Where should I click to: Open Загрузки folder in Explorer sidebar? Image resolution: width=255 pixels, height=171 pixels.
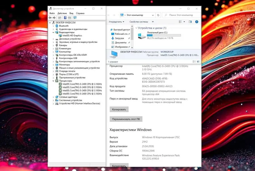tap(119, 38)
